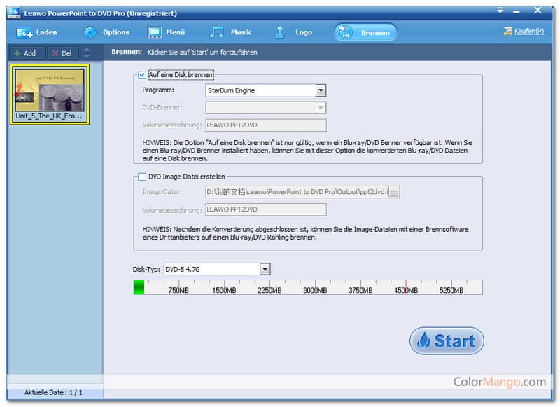Click the 2250MB mark on capacity bar
The height and width of the screenshot is (407, 560).
(x=269, y=290)
